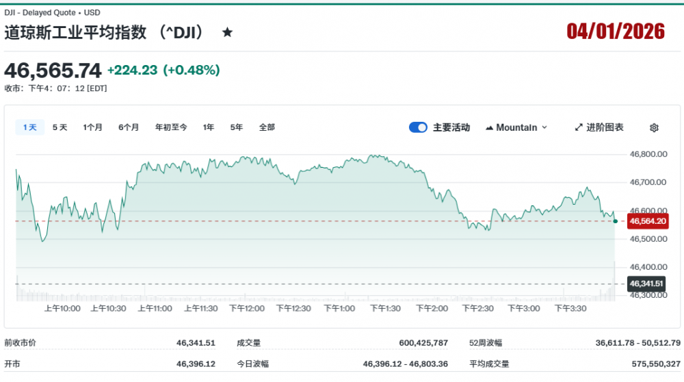Select the 1个月 time range
The height and width of the screenshot is (382, 684).
[93, 127]
